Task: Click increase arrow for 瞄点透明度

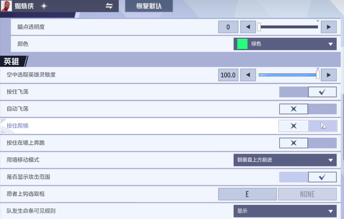Action: 329,27
